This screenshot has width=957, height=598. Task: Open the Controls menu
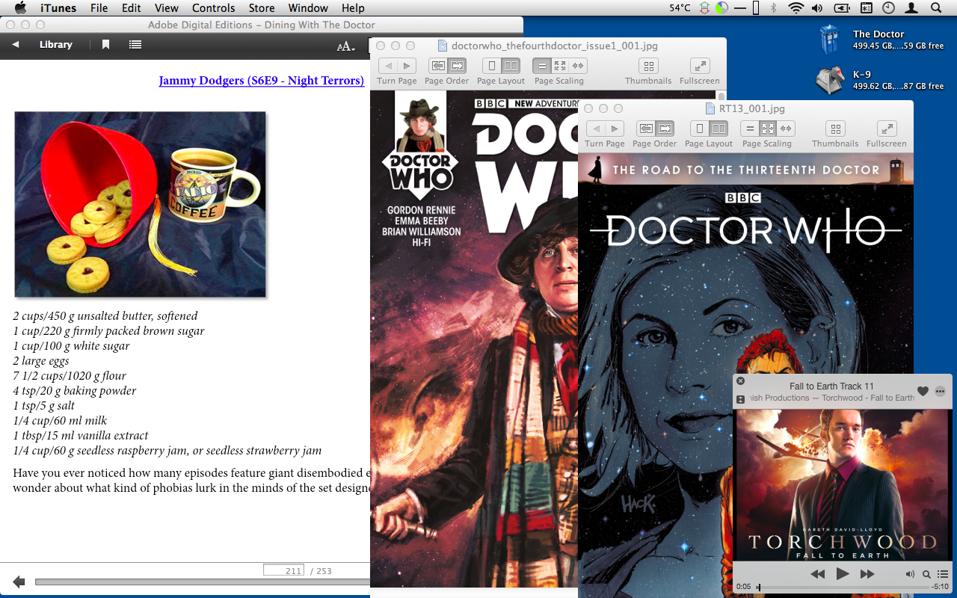[x=214, y=8]
